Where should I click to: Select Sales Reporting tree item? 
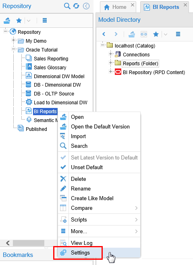tap(51, 59)
